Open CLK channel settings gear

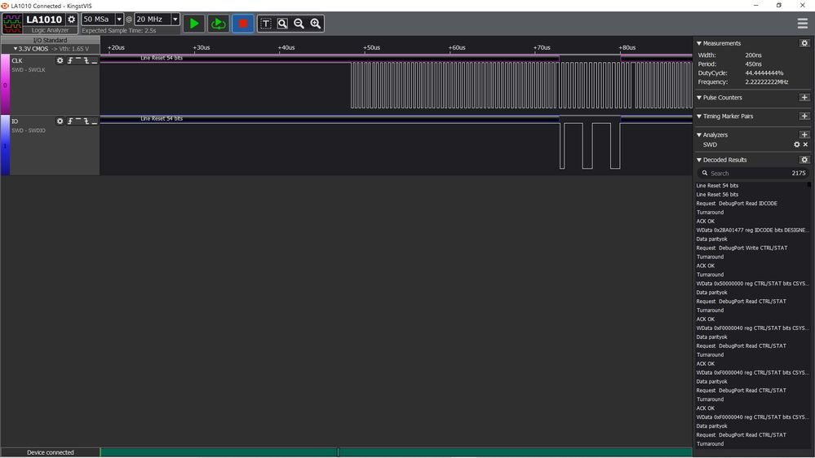coord(60,61)
